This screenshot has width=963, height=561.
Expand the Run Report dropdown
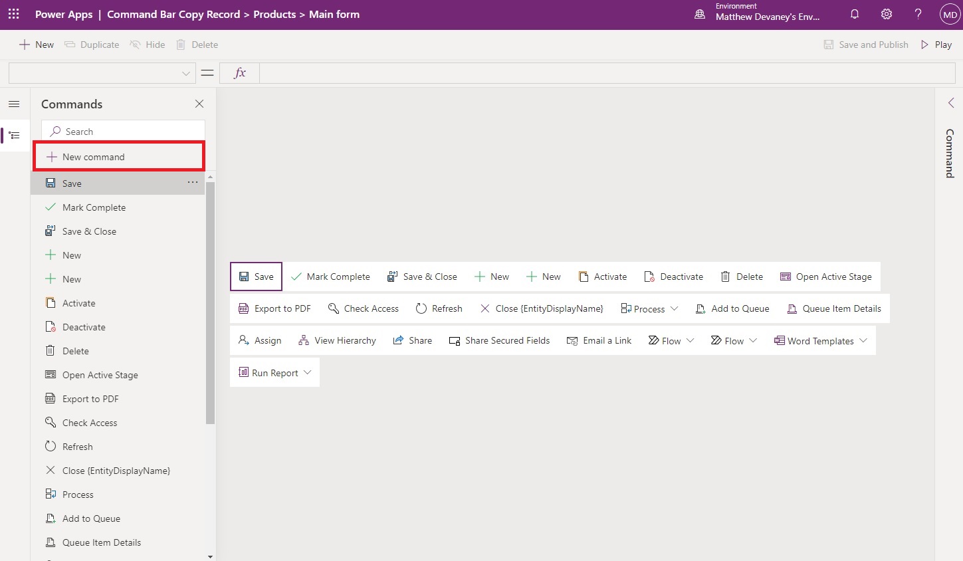(x=308, y=372)
